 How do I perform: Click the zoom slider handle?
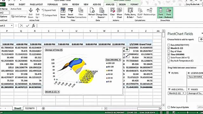tap(187, 112)
